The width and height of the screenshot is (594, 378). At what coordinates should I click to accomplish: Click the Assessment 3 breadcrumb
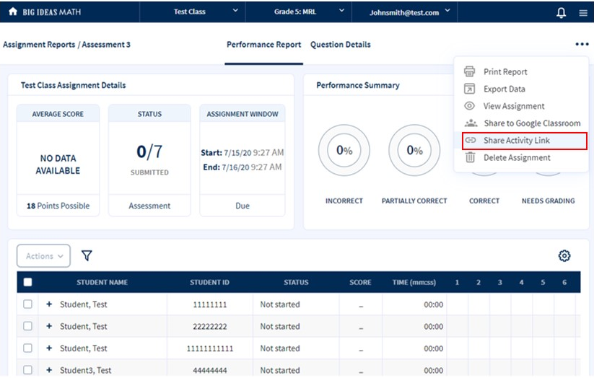[x=106, y=45]
